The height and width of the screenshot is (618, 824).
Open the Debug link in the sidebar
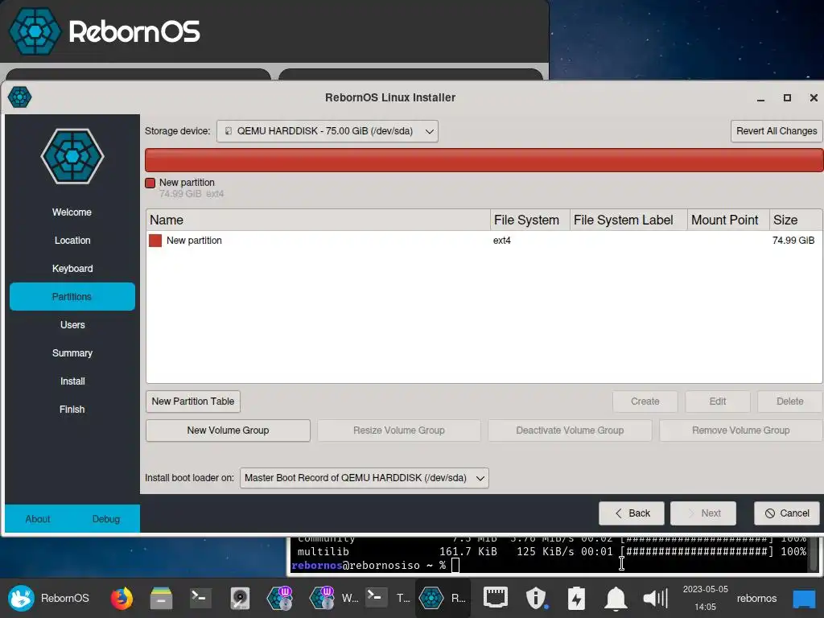point(106,519)
